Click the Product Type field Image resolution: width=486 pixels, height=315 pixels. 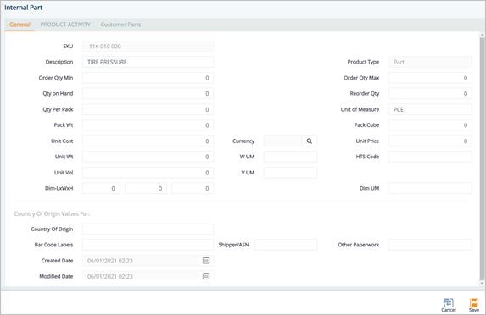tap(430, 62)
